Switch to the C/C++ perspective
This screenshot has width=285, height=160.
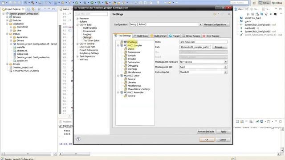[265, 3]
